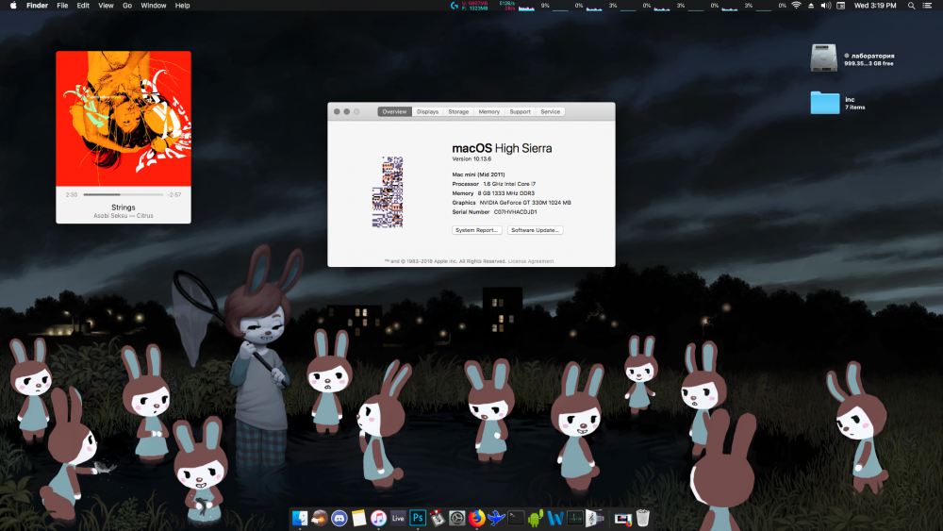Launch the green Android app in Dock
The height and width of the screenshot is (531, 943).
click(x=536, y=518)
